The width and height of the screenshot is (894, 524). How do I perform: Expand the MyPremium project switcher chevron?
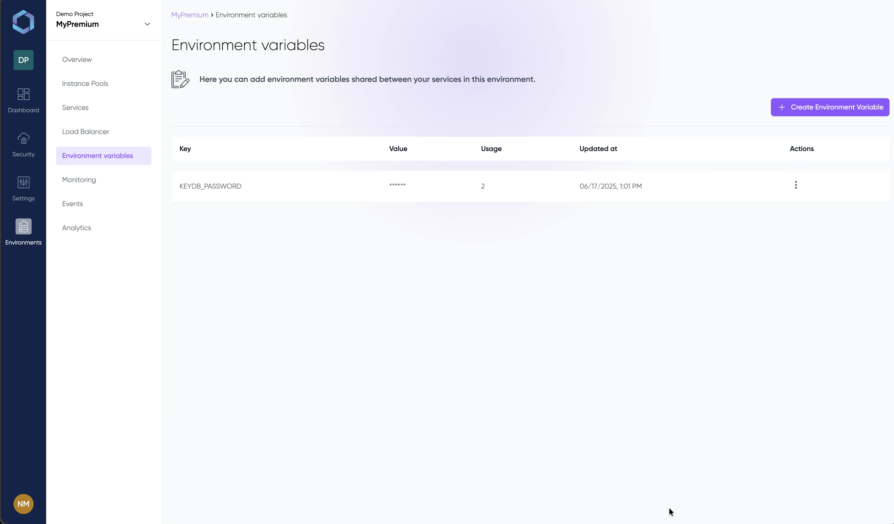pos(147,24)
